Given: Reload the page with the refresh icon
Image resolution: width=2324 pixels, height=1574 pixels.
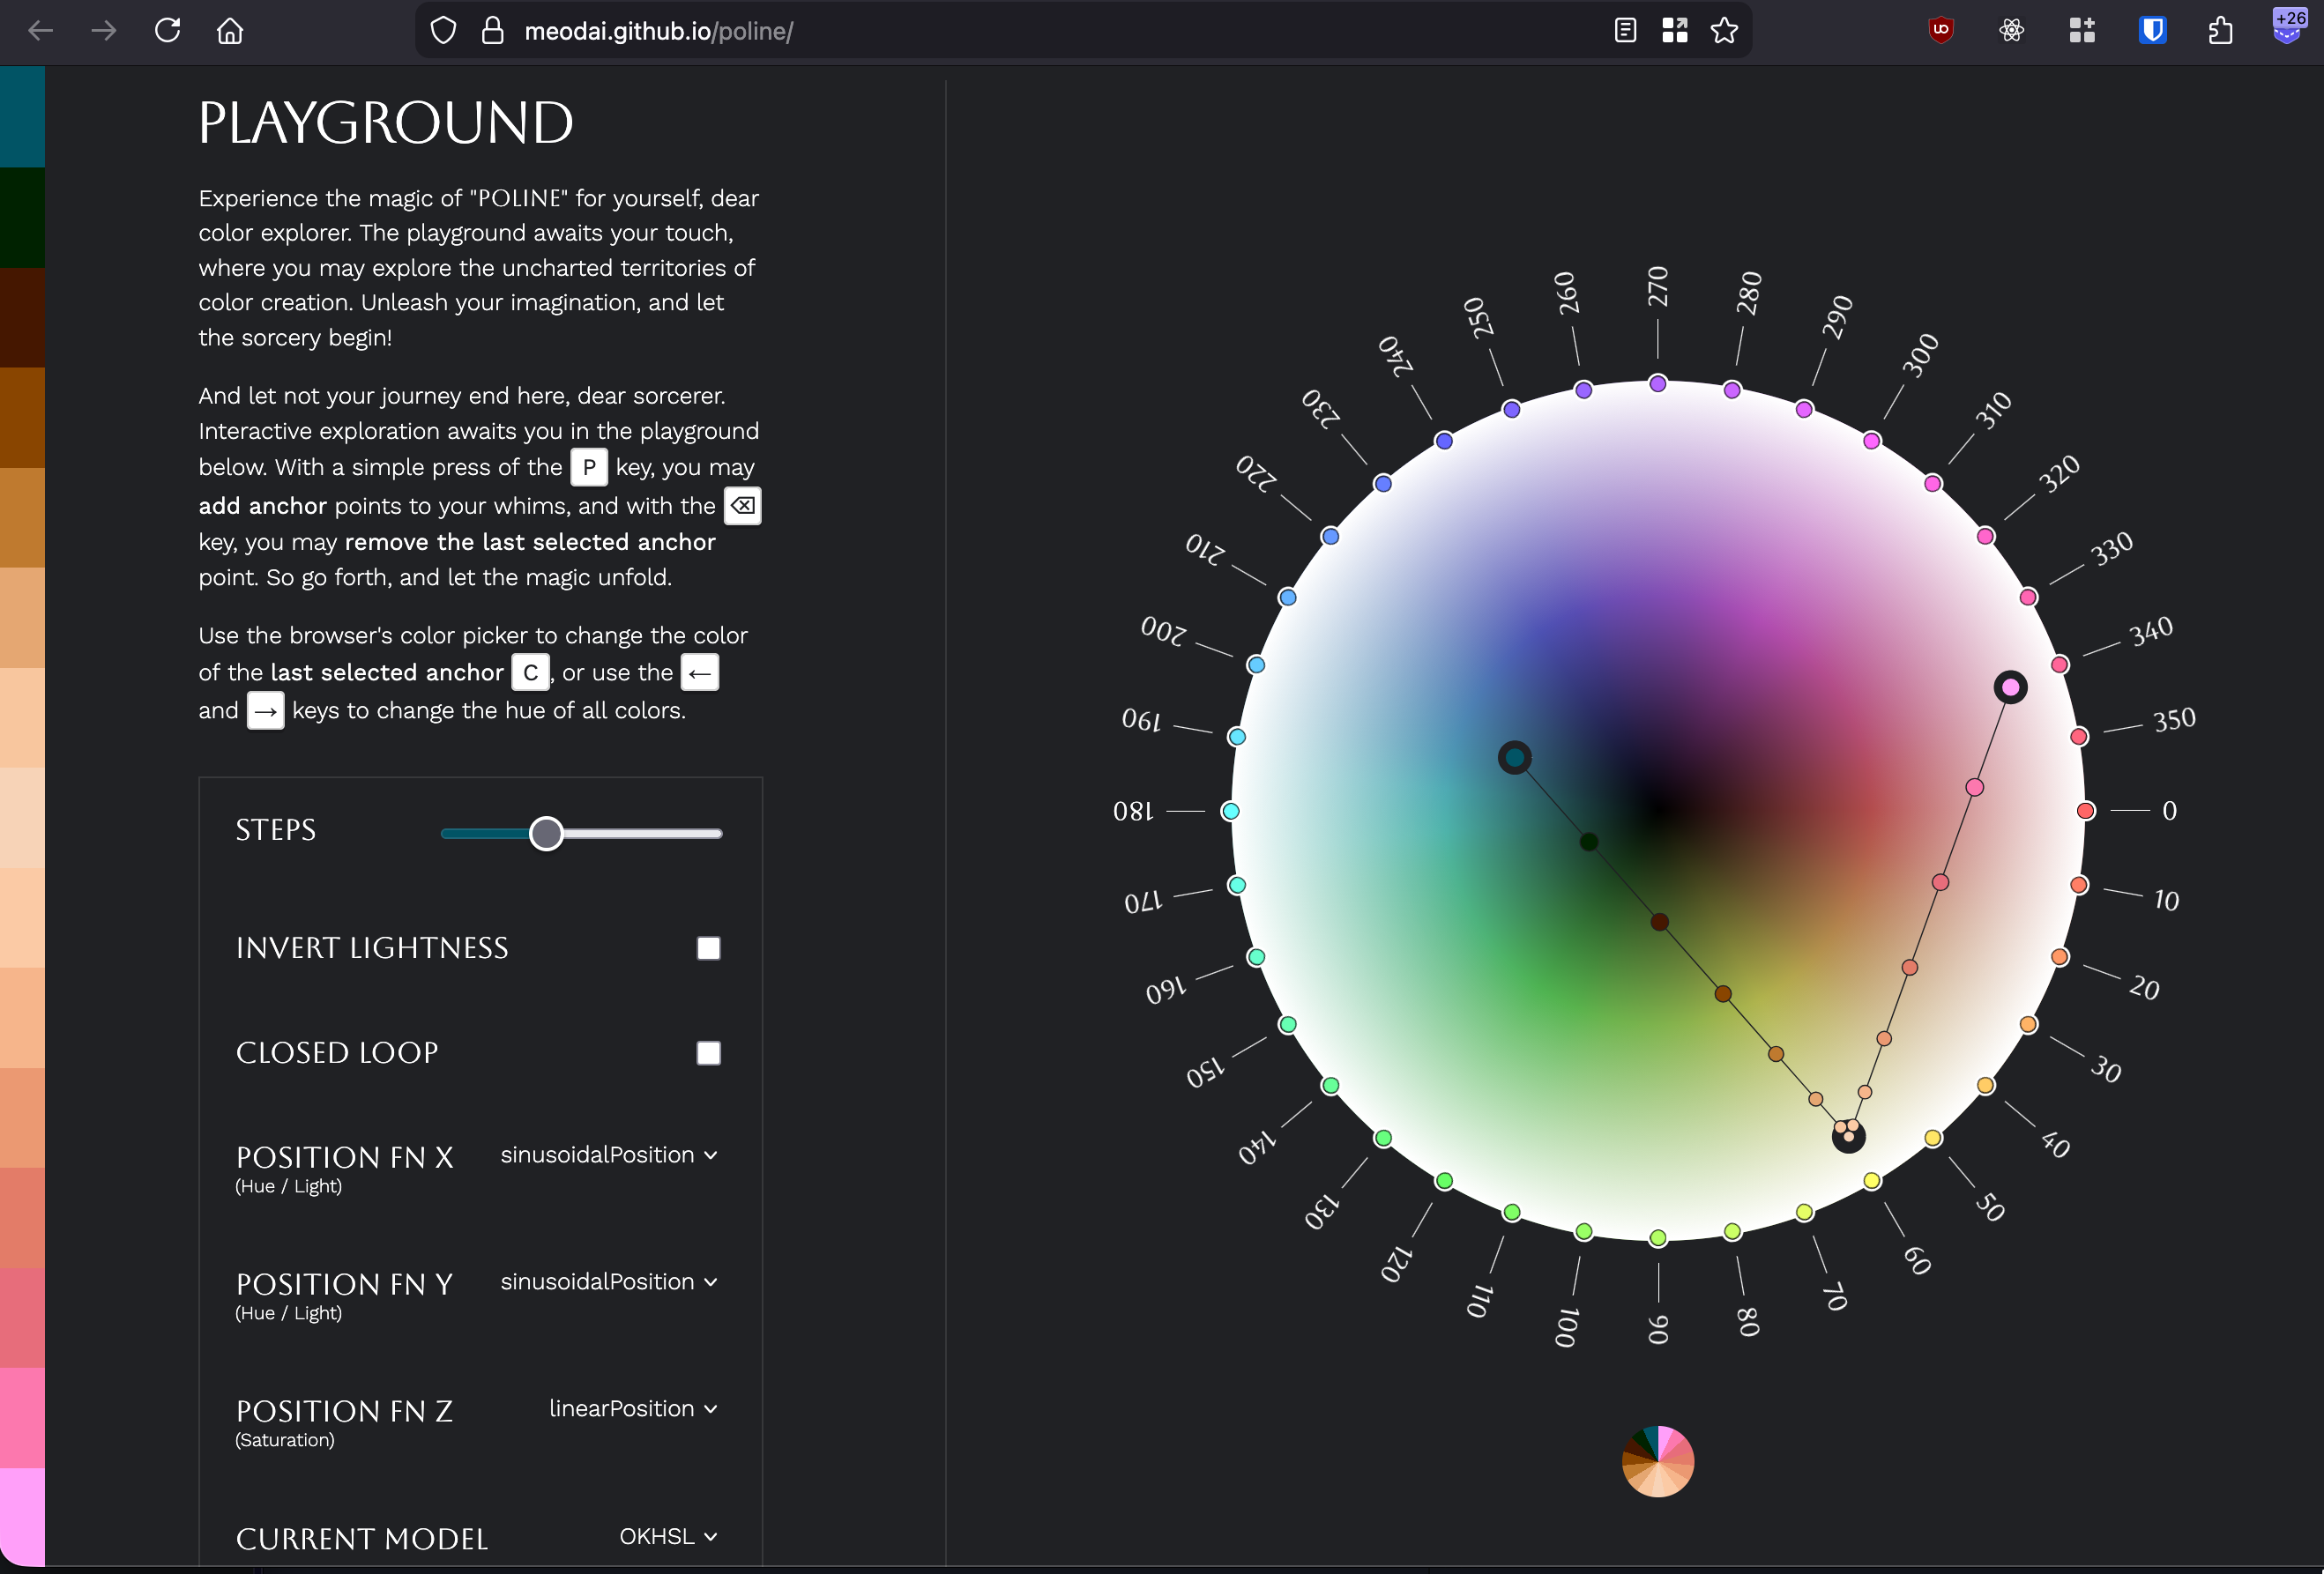Looking at the screenshot, I should (167, 31).
